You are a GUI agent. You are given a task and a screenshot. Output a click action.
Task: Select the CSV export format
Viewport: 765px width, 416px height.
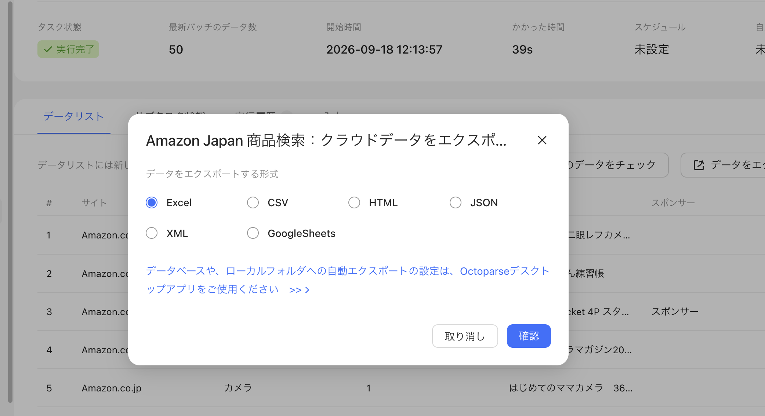click(253, 202)
